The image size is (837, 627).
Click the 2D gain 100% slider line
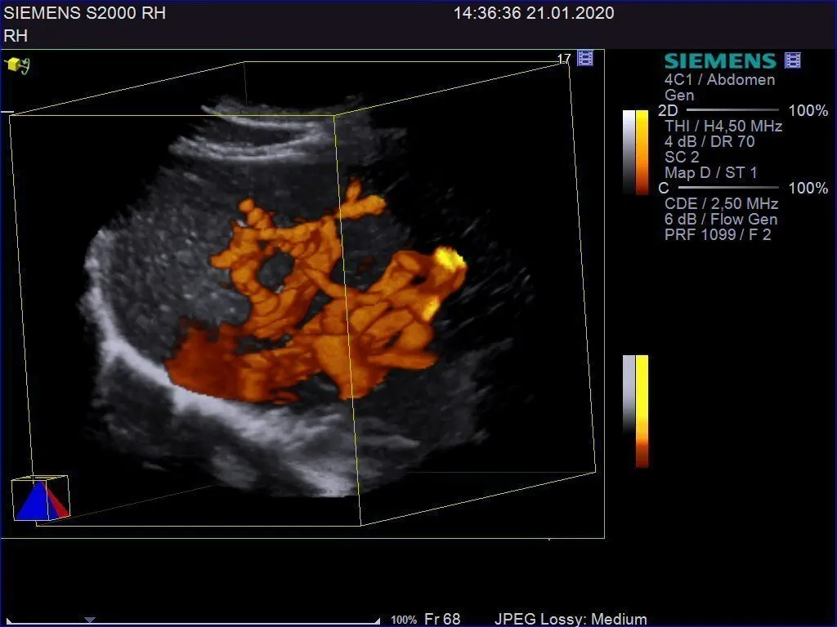click(x=732, y=109)
